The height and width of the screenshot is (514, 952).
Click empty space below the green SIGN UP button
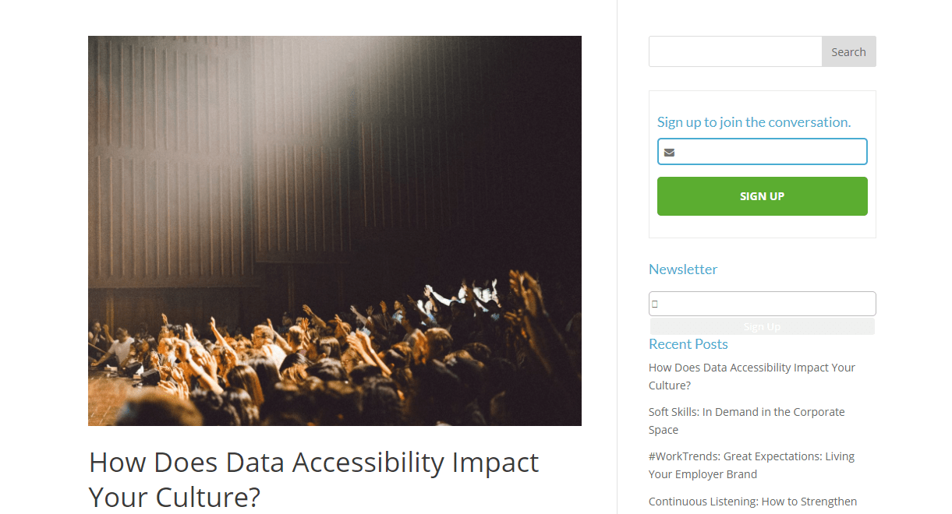762,227
